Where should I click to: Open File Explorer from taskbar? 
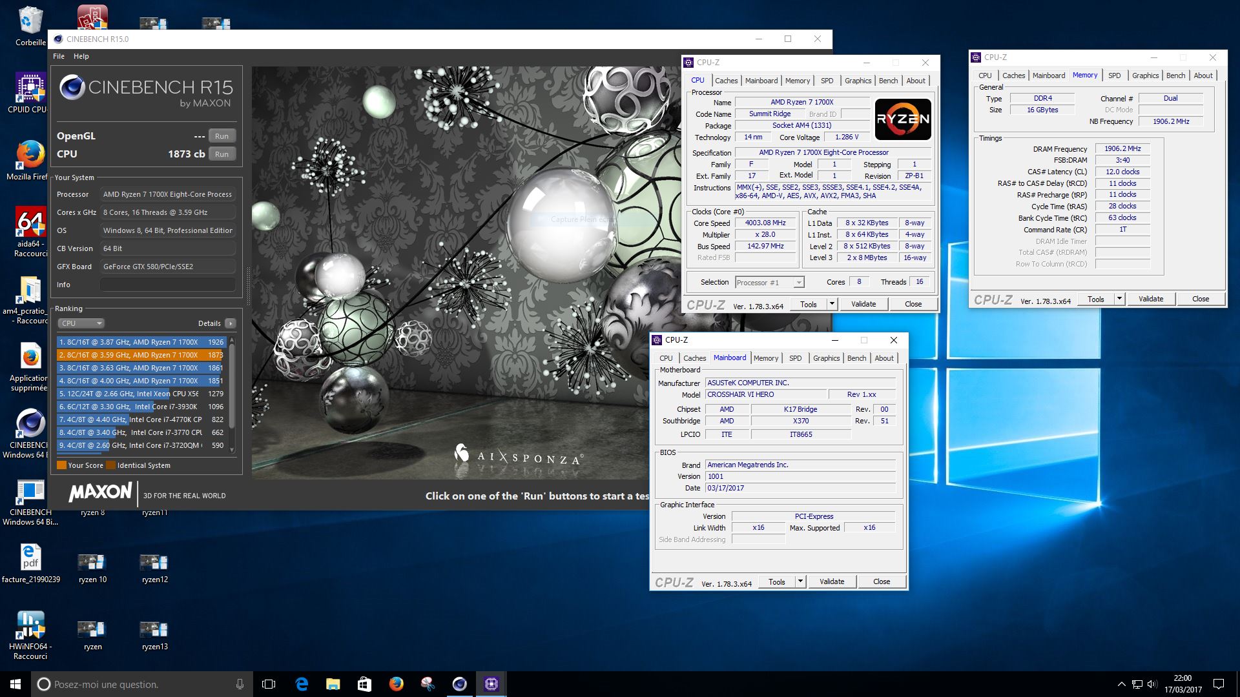click(333, 684)
